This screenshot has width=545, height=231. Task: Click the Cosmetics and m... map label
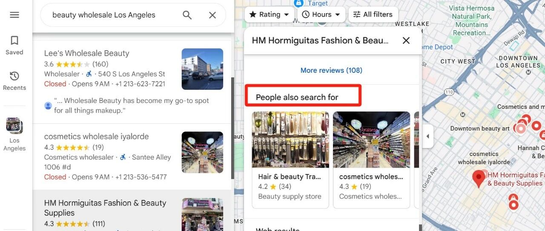click(x=521, y=107)
